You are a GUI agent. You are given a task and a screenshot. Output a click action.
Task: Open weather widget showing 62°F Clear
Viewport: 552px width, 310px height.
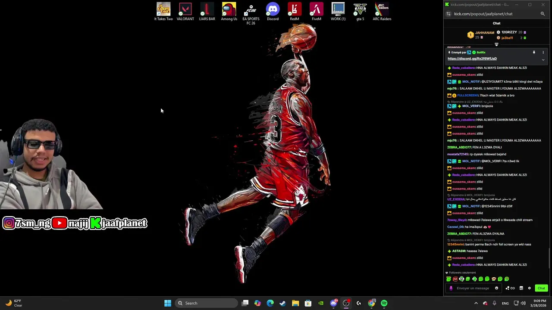pyautogui.click(x=13, y=303)
